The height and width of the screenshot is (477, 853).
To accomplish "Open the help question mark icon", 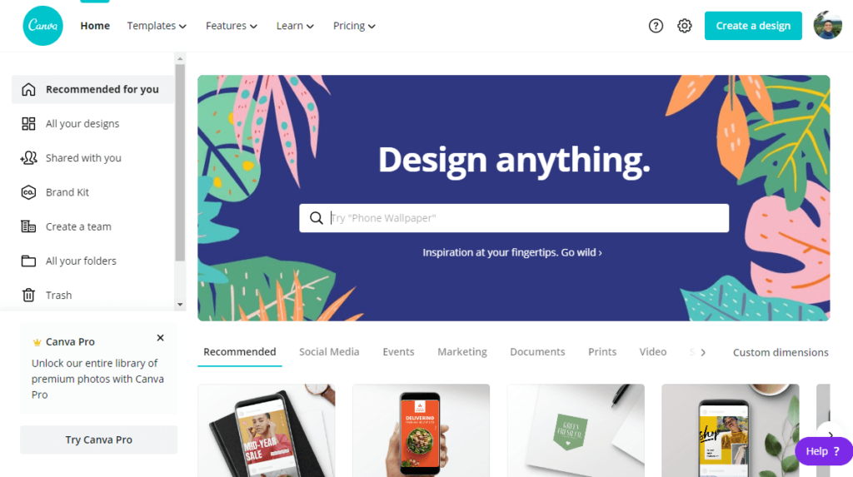I will [x=656, y=26].
